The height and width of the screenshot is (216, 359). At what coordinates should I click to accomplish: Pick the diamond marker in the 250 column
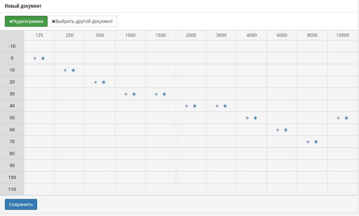(65, 70)
